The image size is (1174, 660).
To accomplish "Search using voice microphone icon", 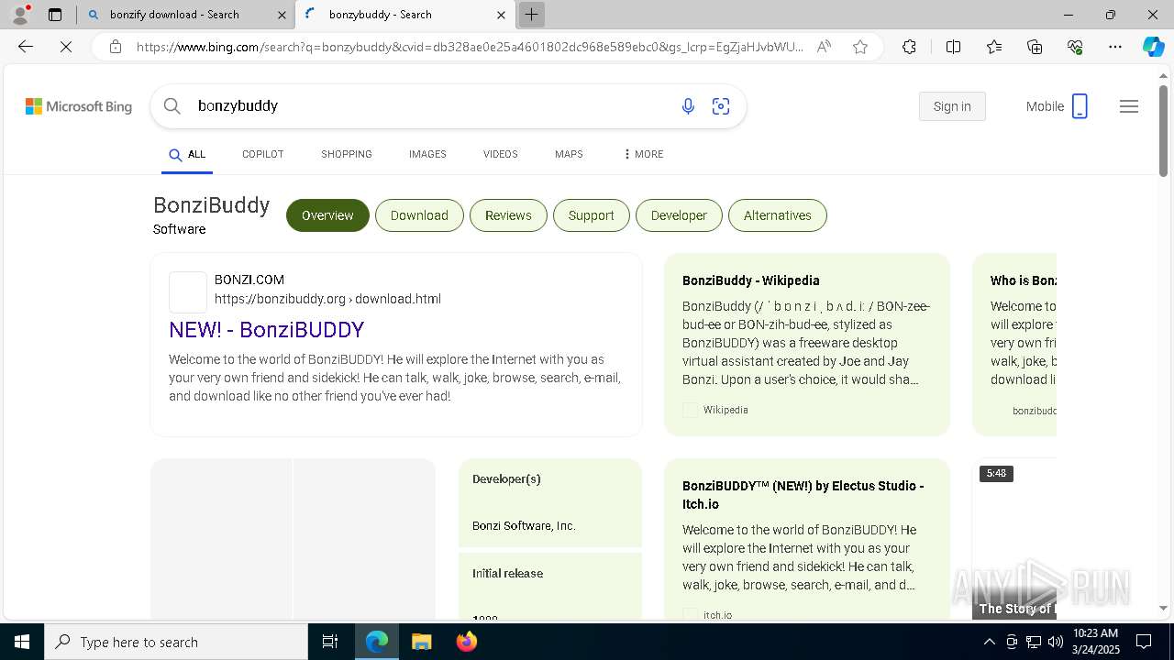I will click(688, 106).
